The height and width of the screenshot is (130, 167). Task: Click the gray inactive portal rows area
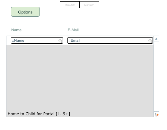click(x=80, y=78)
